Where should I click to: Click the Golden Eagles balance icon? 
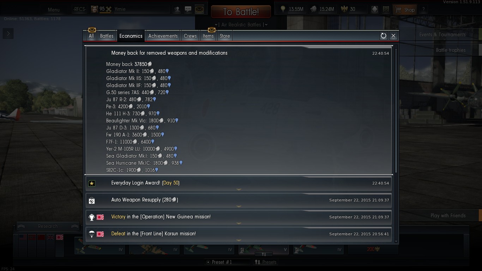pyautogui.click(x=344, y=9)
